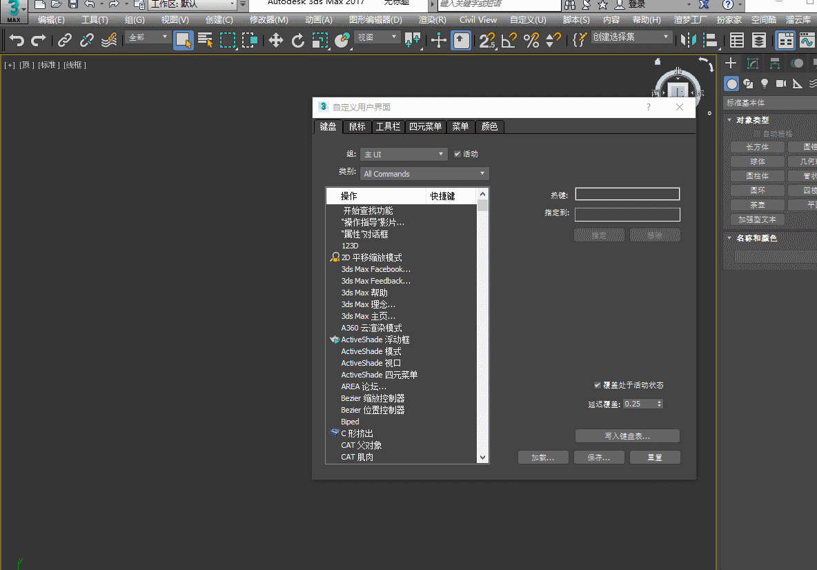Image resolution: width=817 pixels, height=570 pixels.
Task: Toggle the Spinner Snap icon
Action: click(x=553, y=40)
